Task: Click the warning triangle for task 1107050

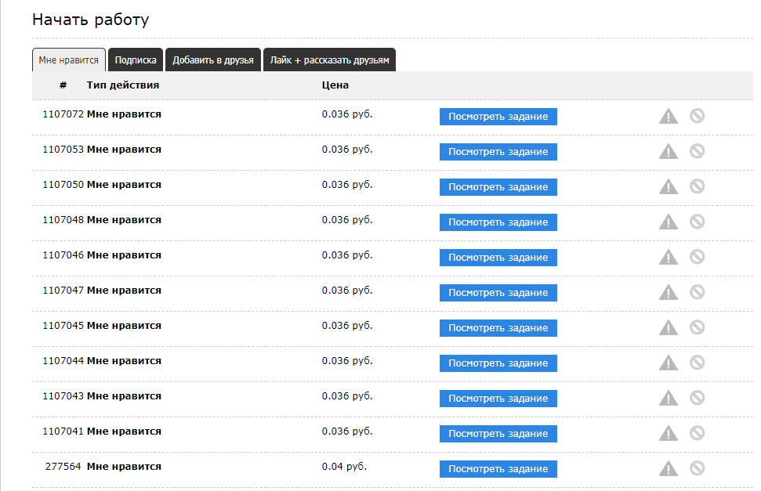Action: coord(669,186)
